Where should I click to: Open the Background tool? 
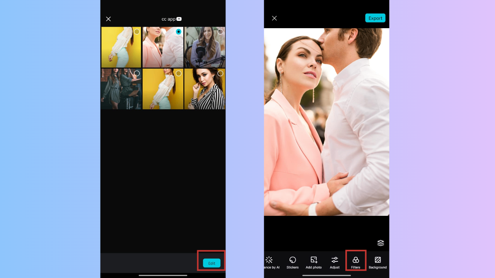377,262
